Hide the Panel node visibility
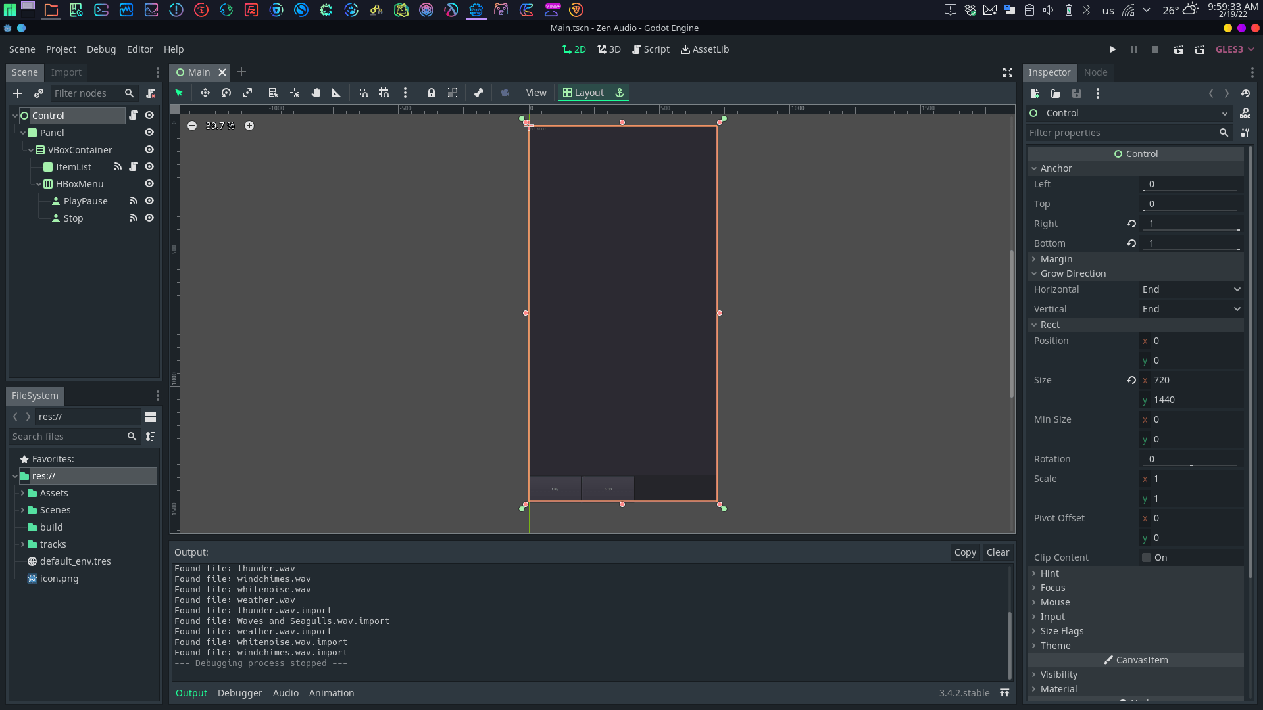1263x710 pixels. tap(149, 132)
